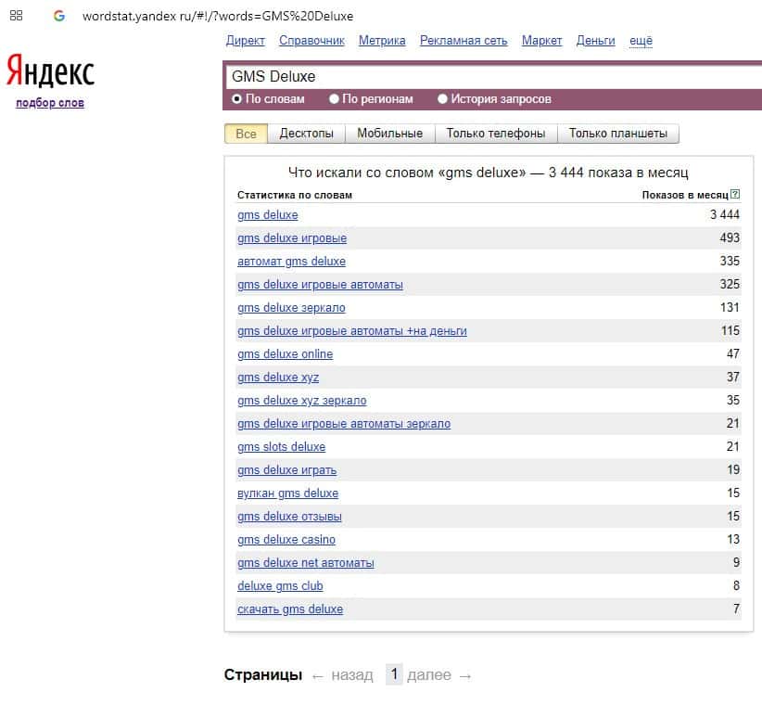Click the URL in the address bar
Image resolution: width=762 pixels, height=705 pixels.
(x=218, y=16)
